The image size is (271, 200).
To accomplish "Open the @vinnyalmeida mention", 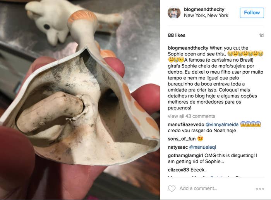I will click(x=222, y=124).
